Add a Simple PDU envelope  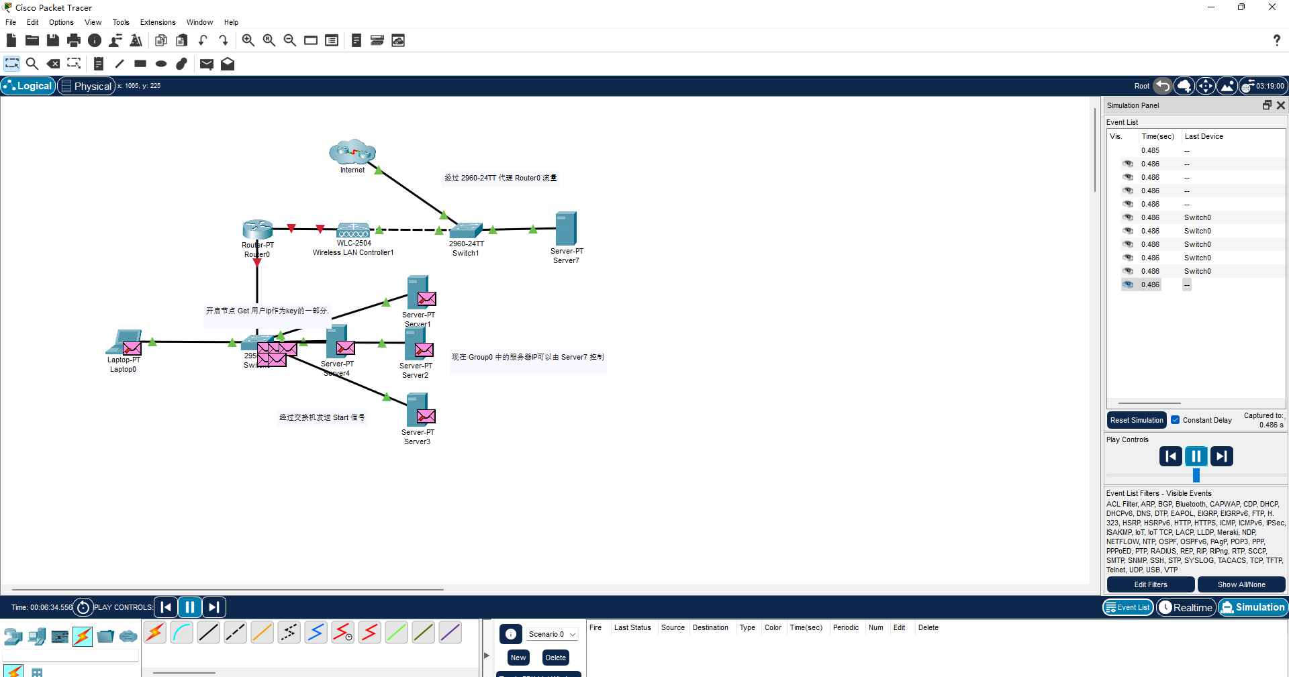point(207,64)
